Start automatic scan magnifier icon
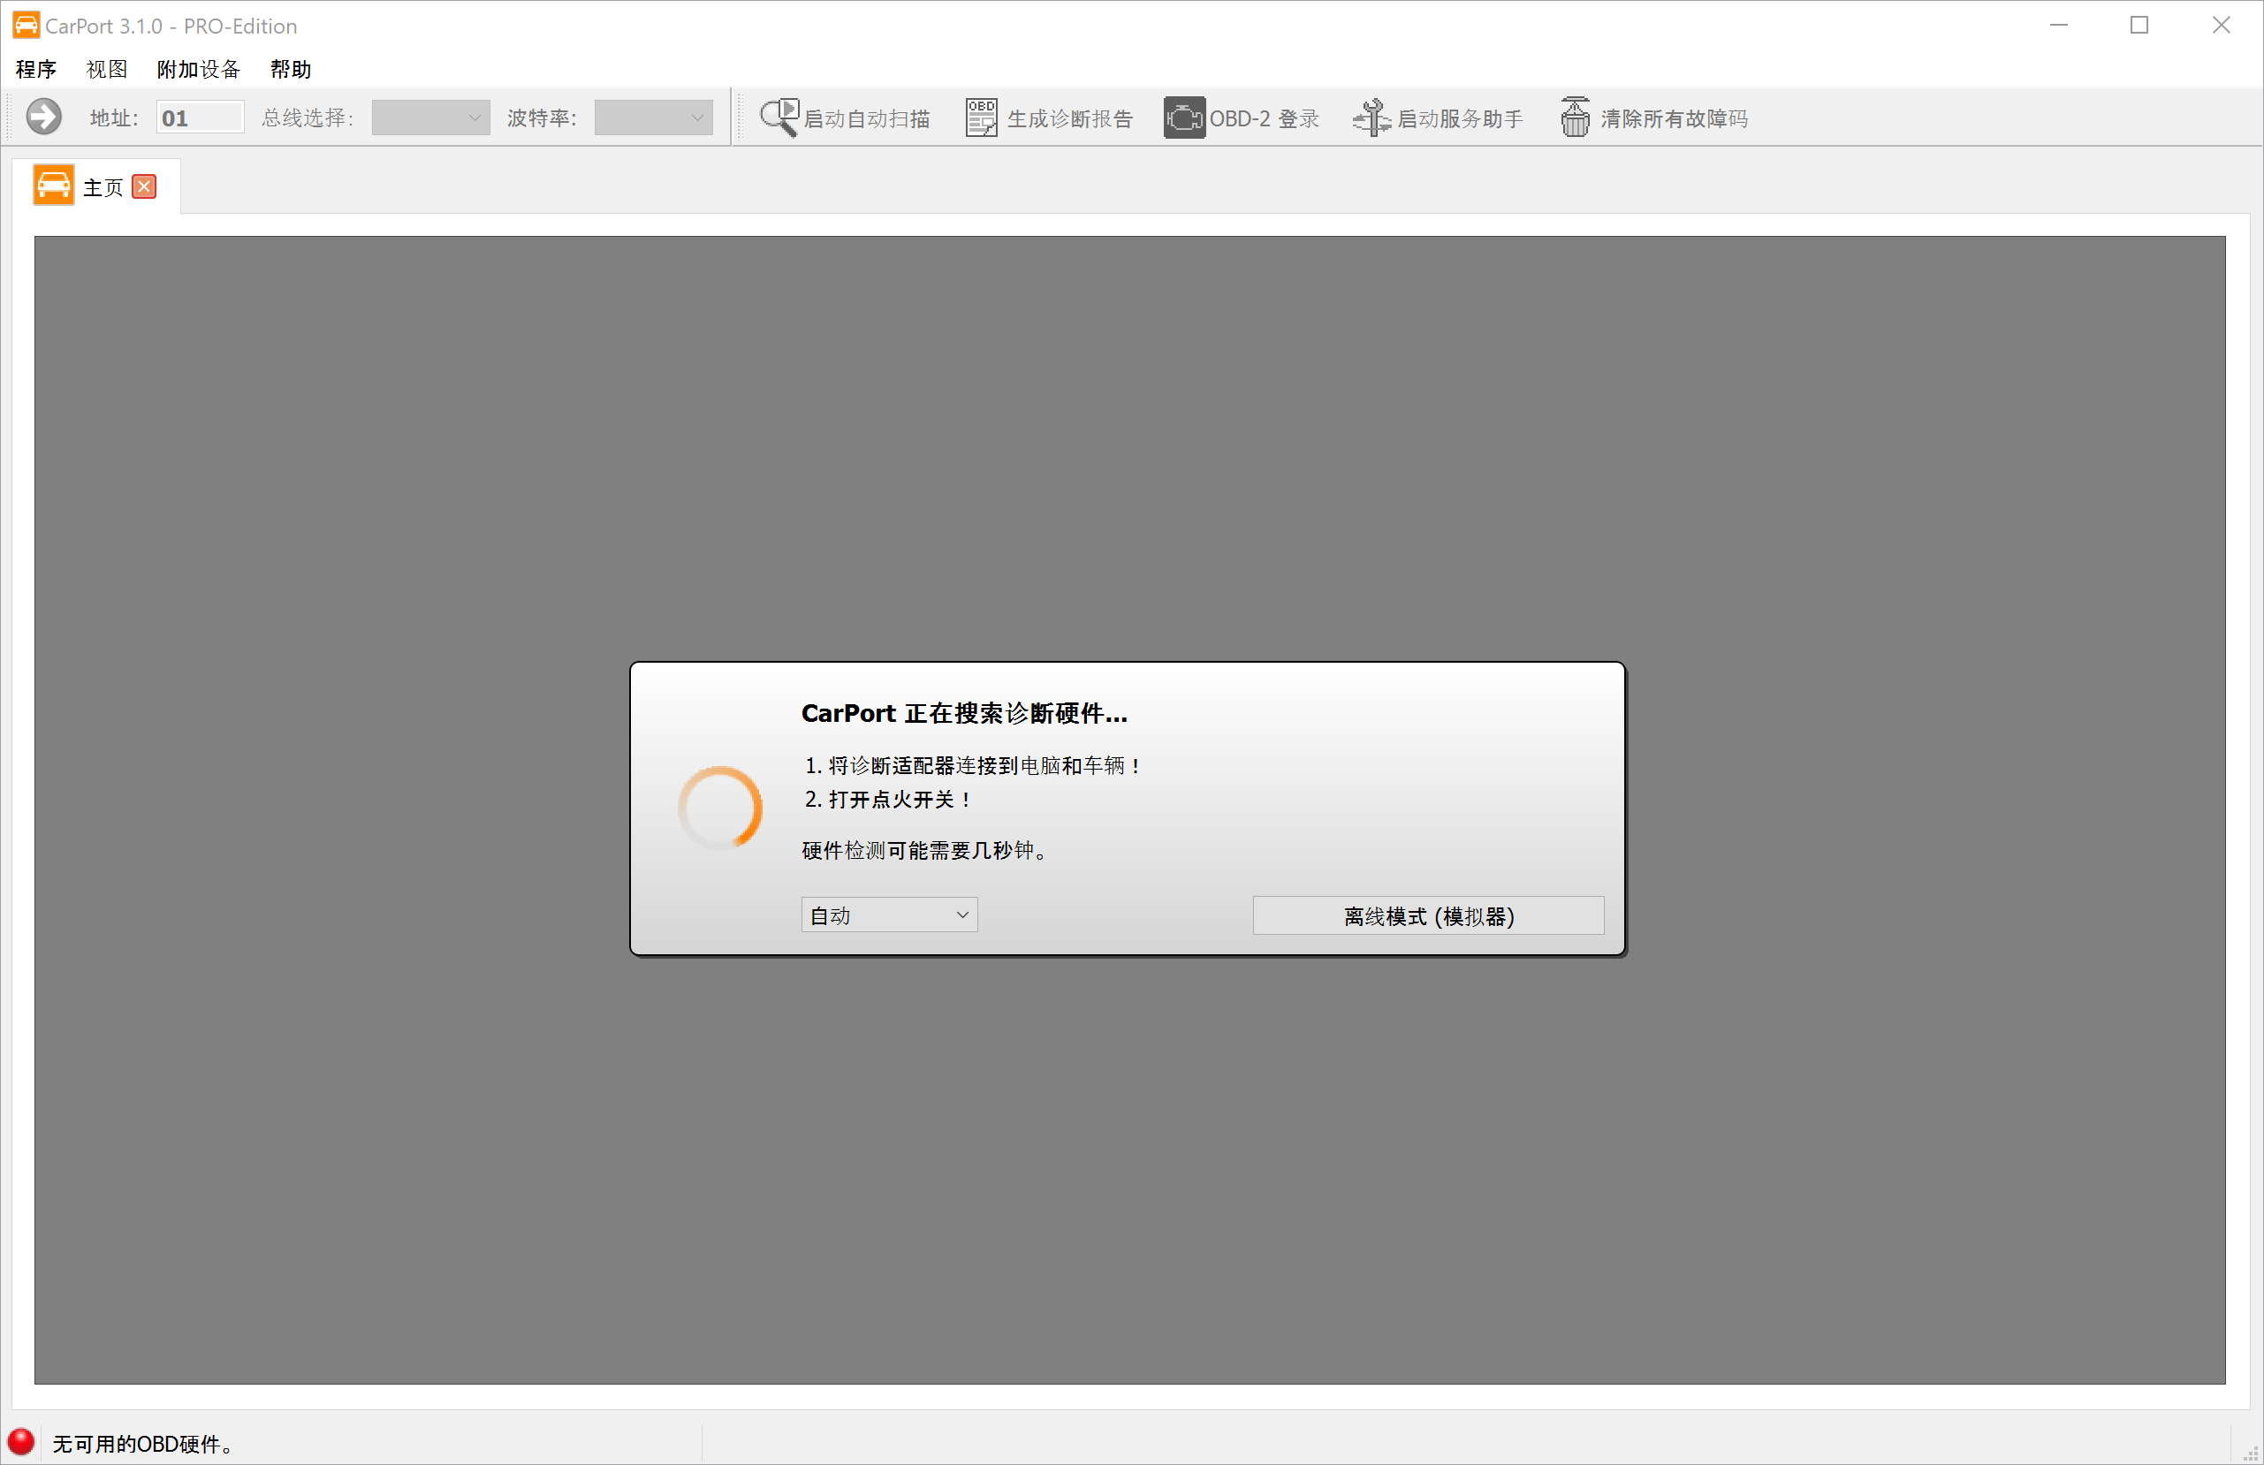Screen dimensions: 2264x1465 coord(779,117)
